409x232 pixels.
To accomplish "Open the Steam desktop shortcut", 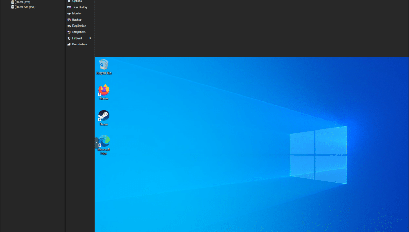I will click(103, 118).
